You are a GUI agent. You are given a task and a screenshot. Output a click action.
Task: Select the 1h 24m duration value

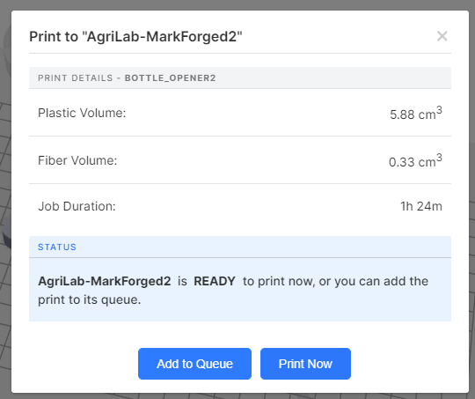[421, 206]
